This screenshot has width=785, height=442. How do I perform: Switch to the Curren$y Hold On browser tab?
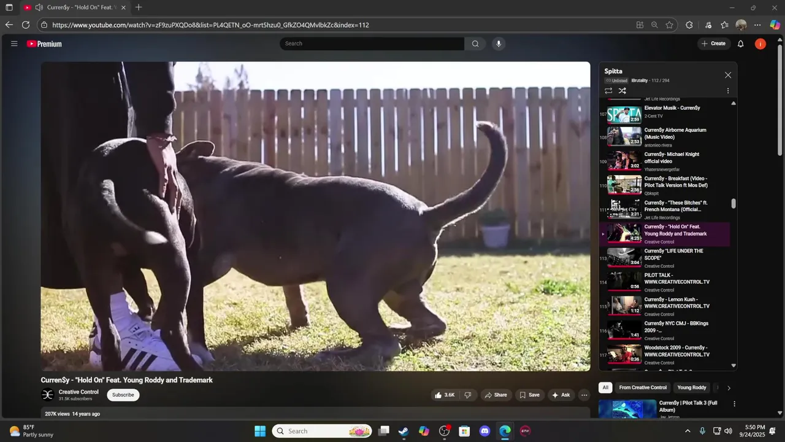tap(75, 7)
